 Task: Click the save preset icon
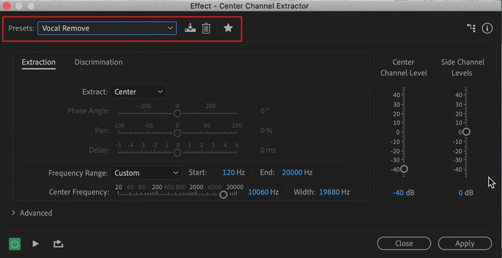click(x=191, y=28)
